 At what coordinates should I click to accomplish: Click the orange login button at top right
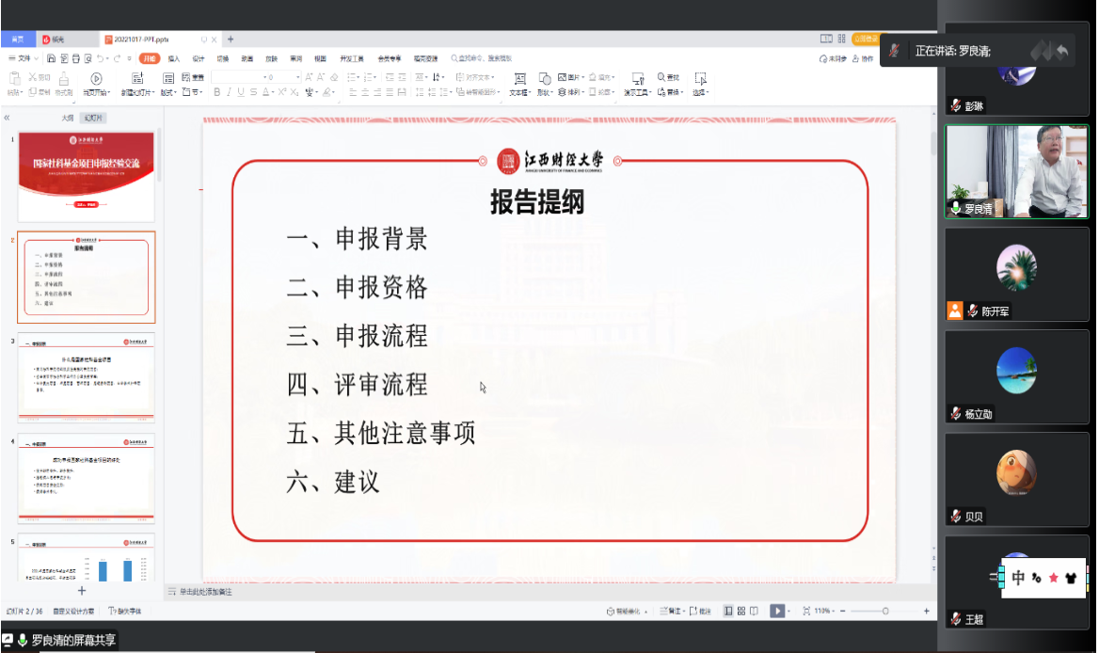[x=864, y=40]
